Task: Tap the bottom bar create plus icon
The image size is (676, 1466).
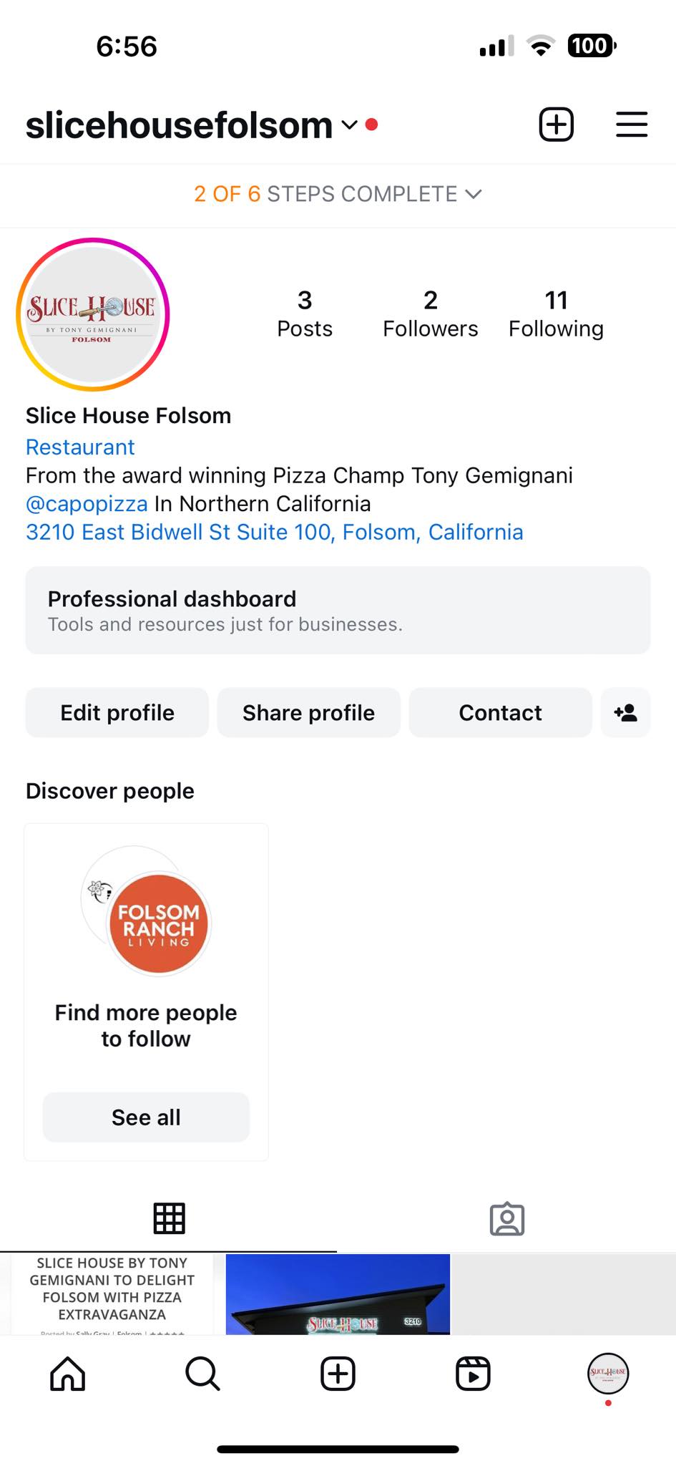Action: tap(338, 1374)
